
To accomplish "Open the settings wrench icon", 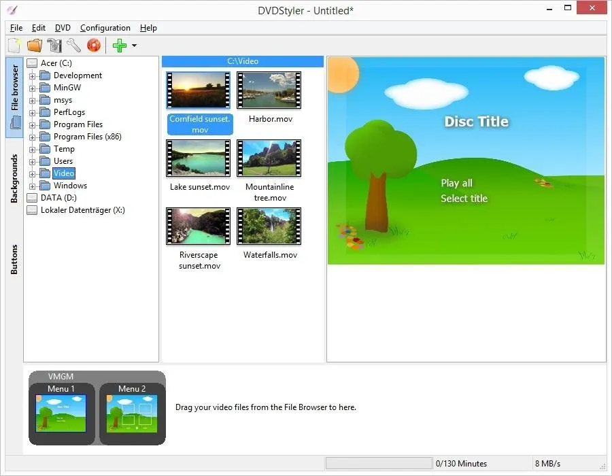I will (x=74, y=45).
